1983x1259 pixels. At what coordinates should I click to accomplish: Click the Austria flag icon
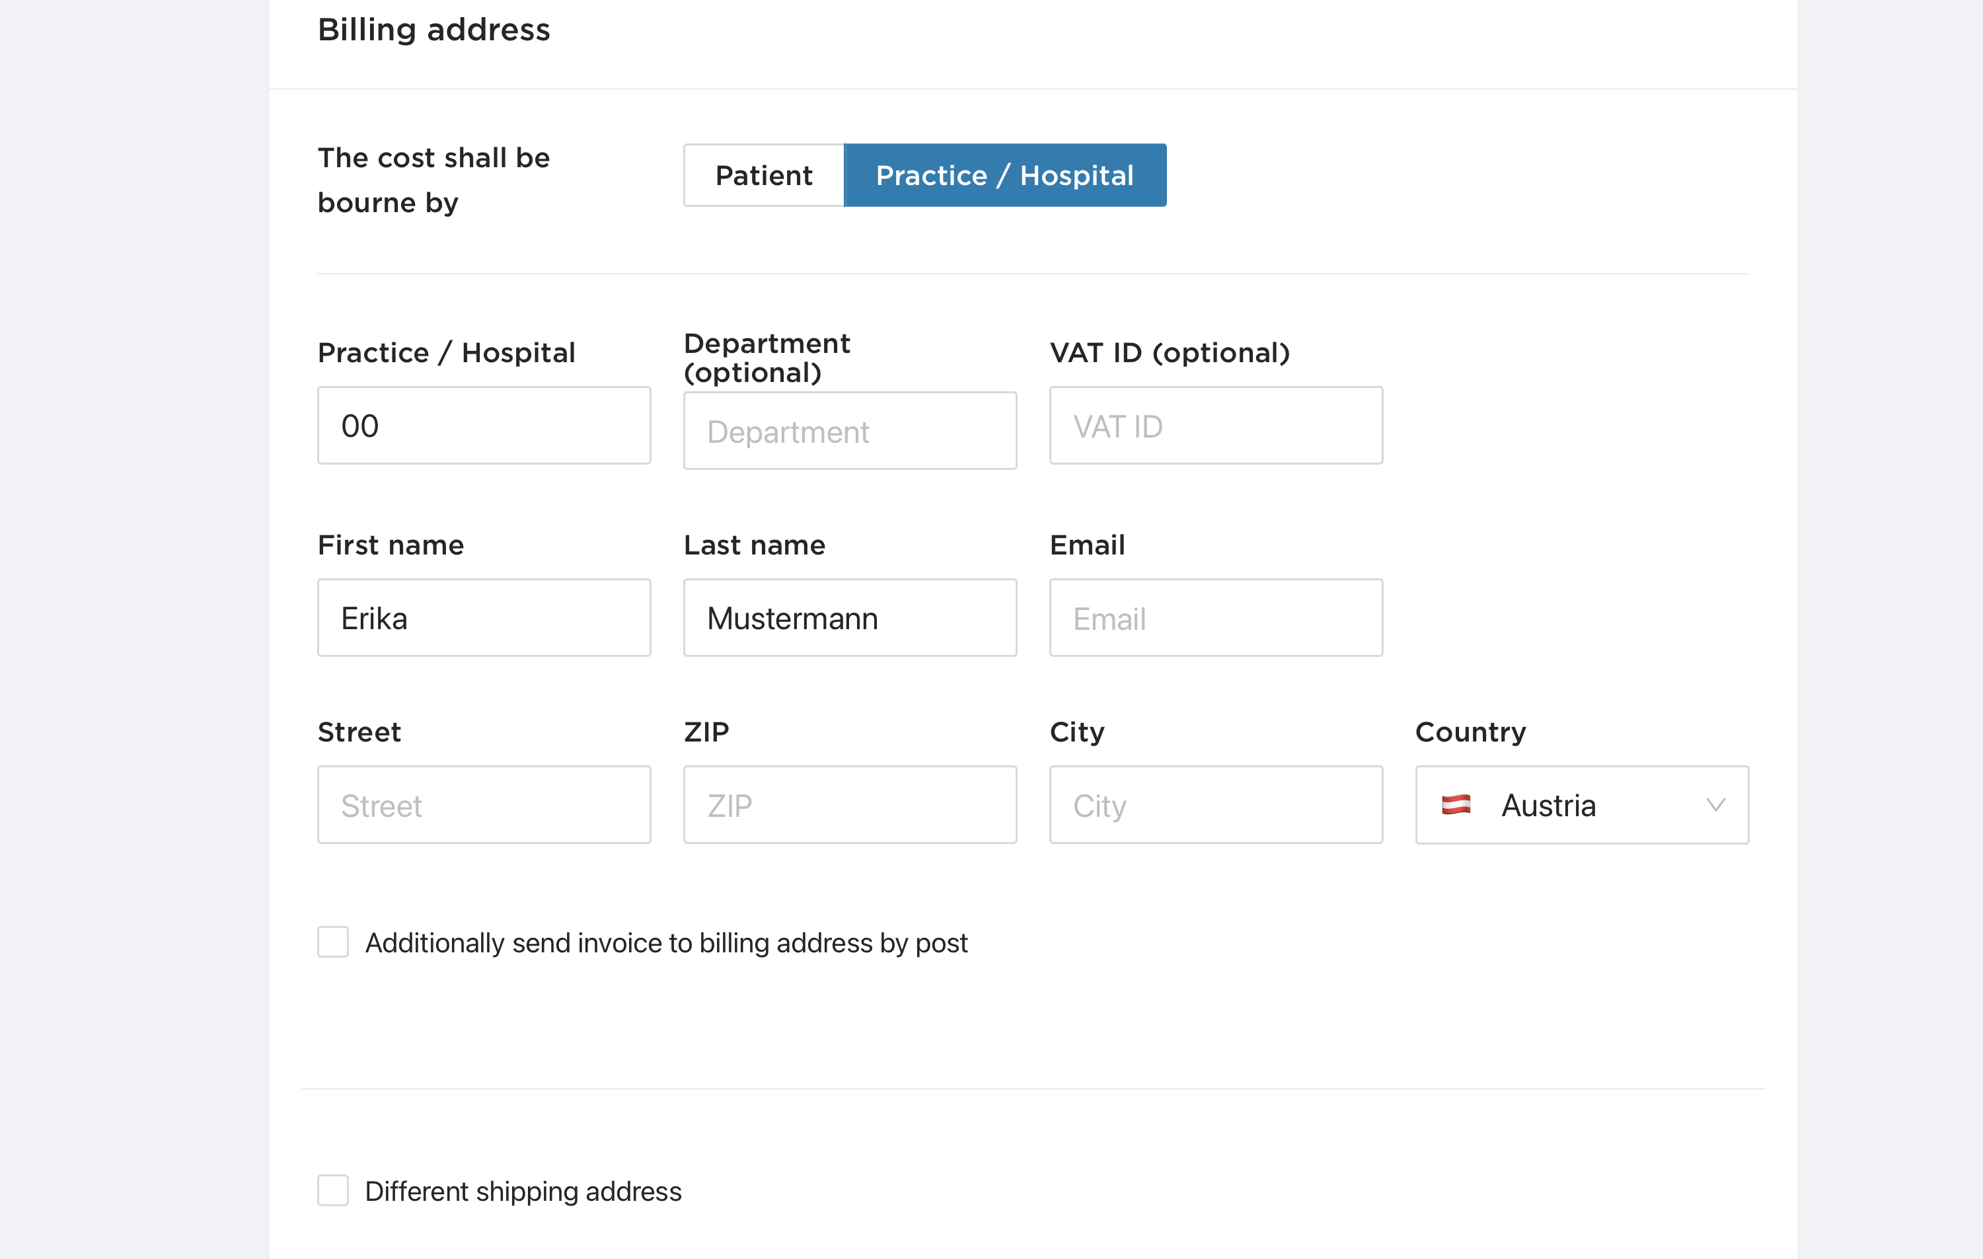1456,804
